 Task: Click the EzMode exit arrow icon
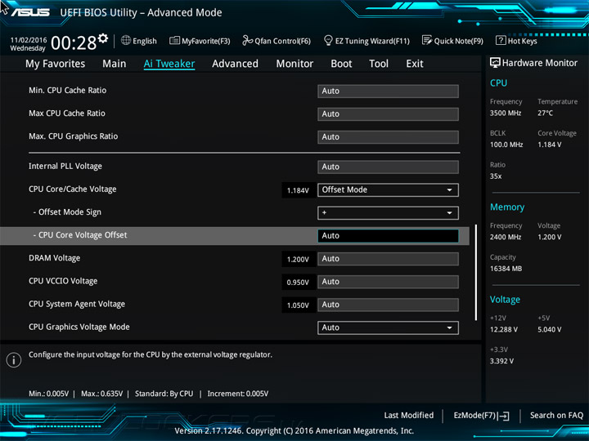pyautogui.click(x=504, y=416)
